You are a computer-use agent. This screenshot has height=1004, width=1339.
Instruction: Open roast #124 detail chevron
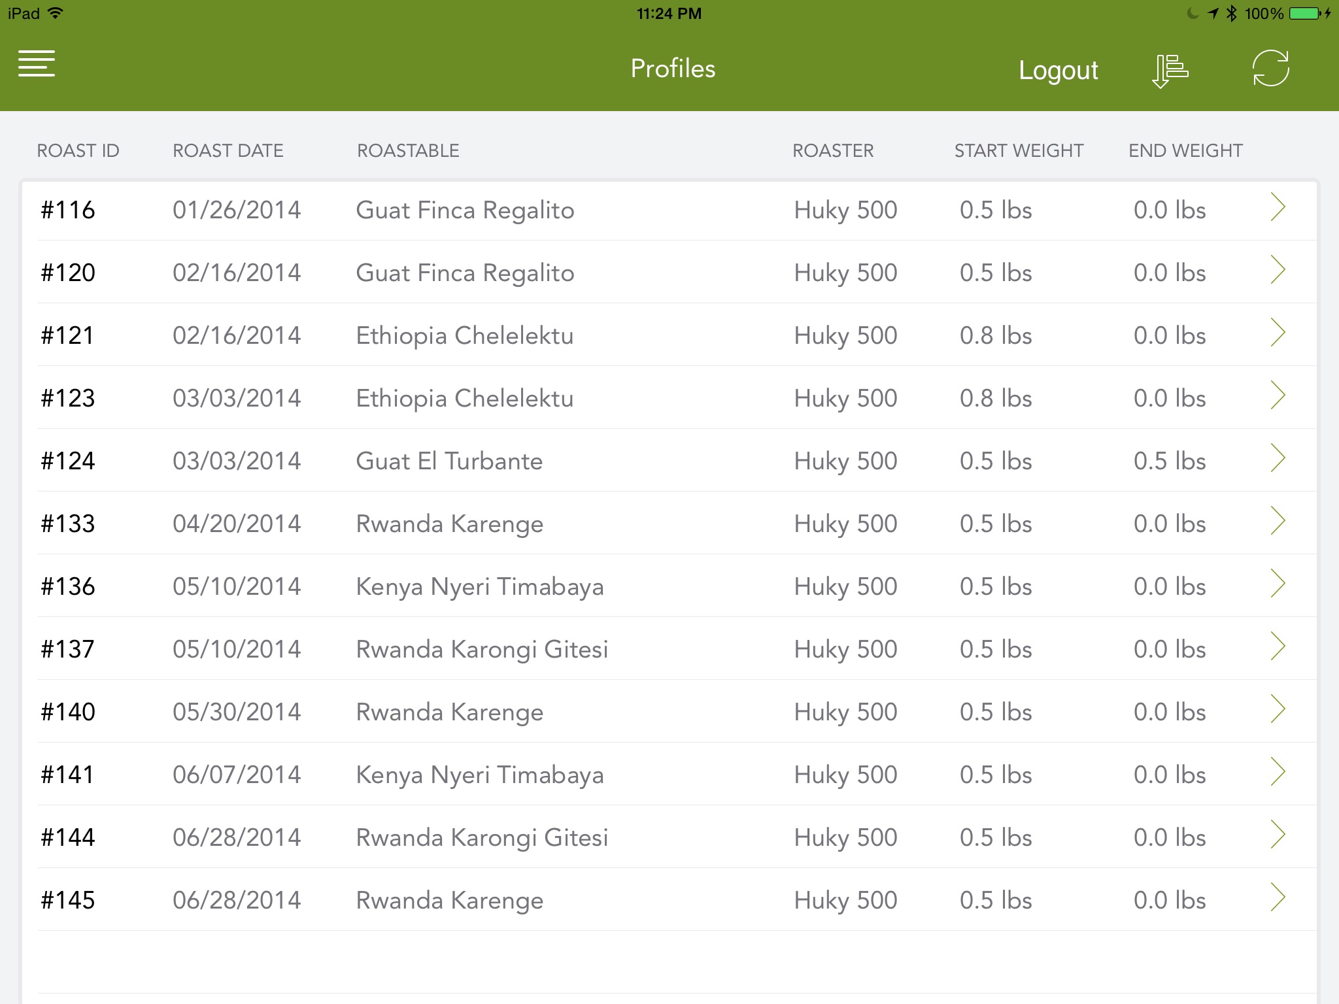1278,458
